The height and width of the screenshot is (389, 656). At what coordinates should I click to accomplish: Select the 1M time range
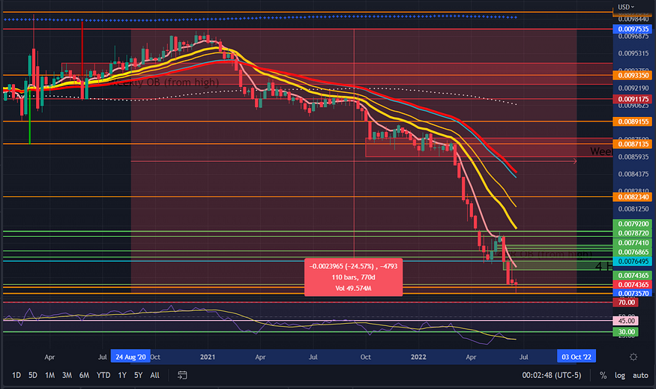[49, 376]
